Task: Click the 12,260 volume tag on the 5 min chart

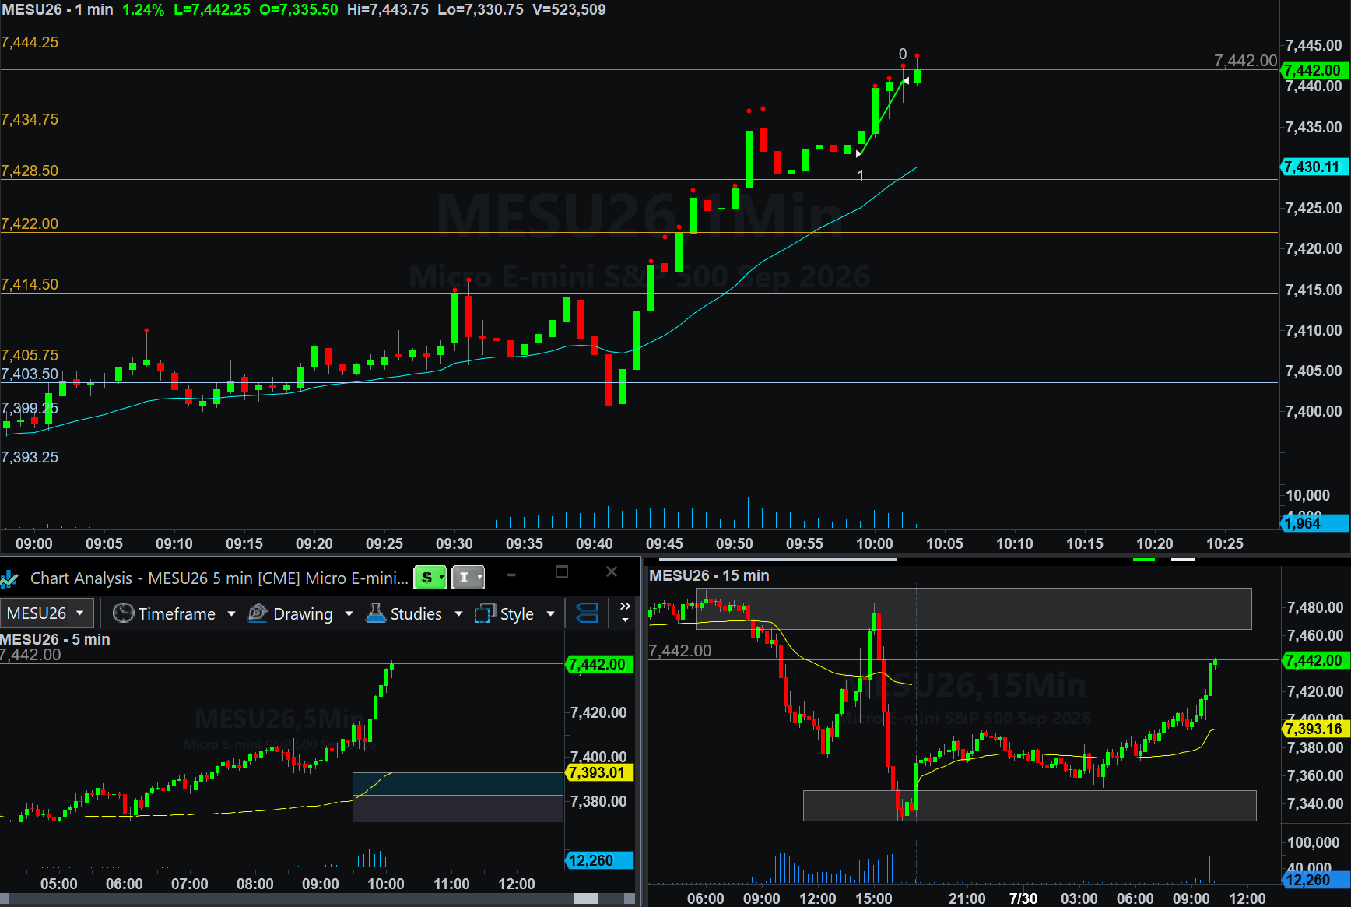Action: coord(598,860)
